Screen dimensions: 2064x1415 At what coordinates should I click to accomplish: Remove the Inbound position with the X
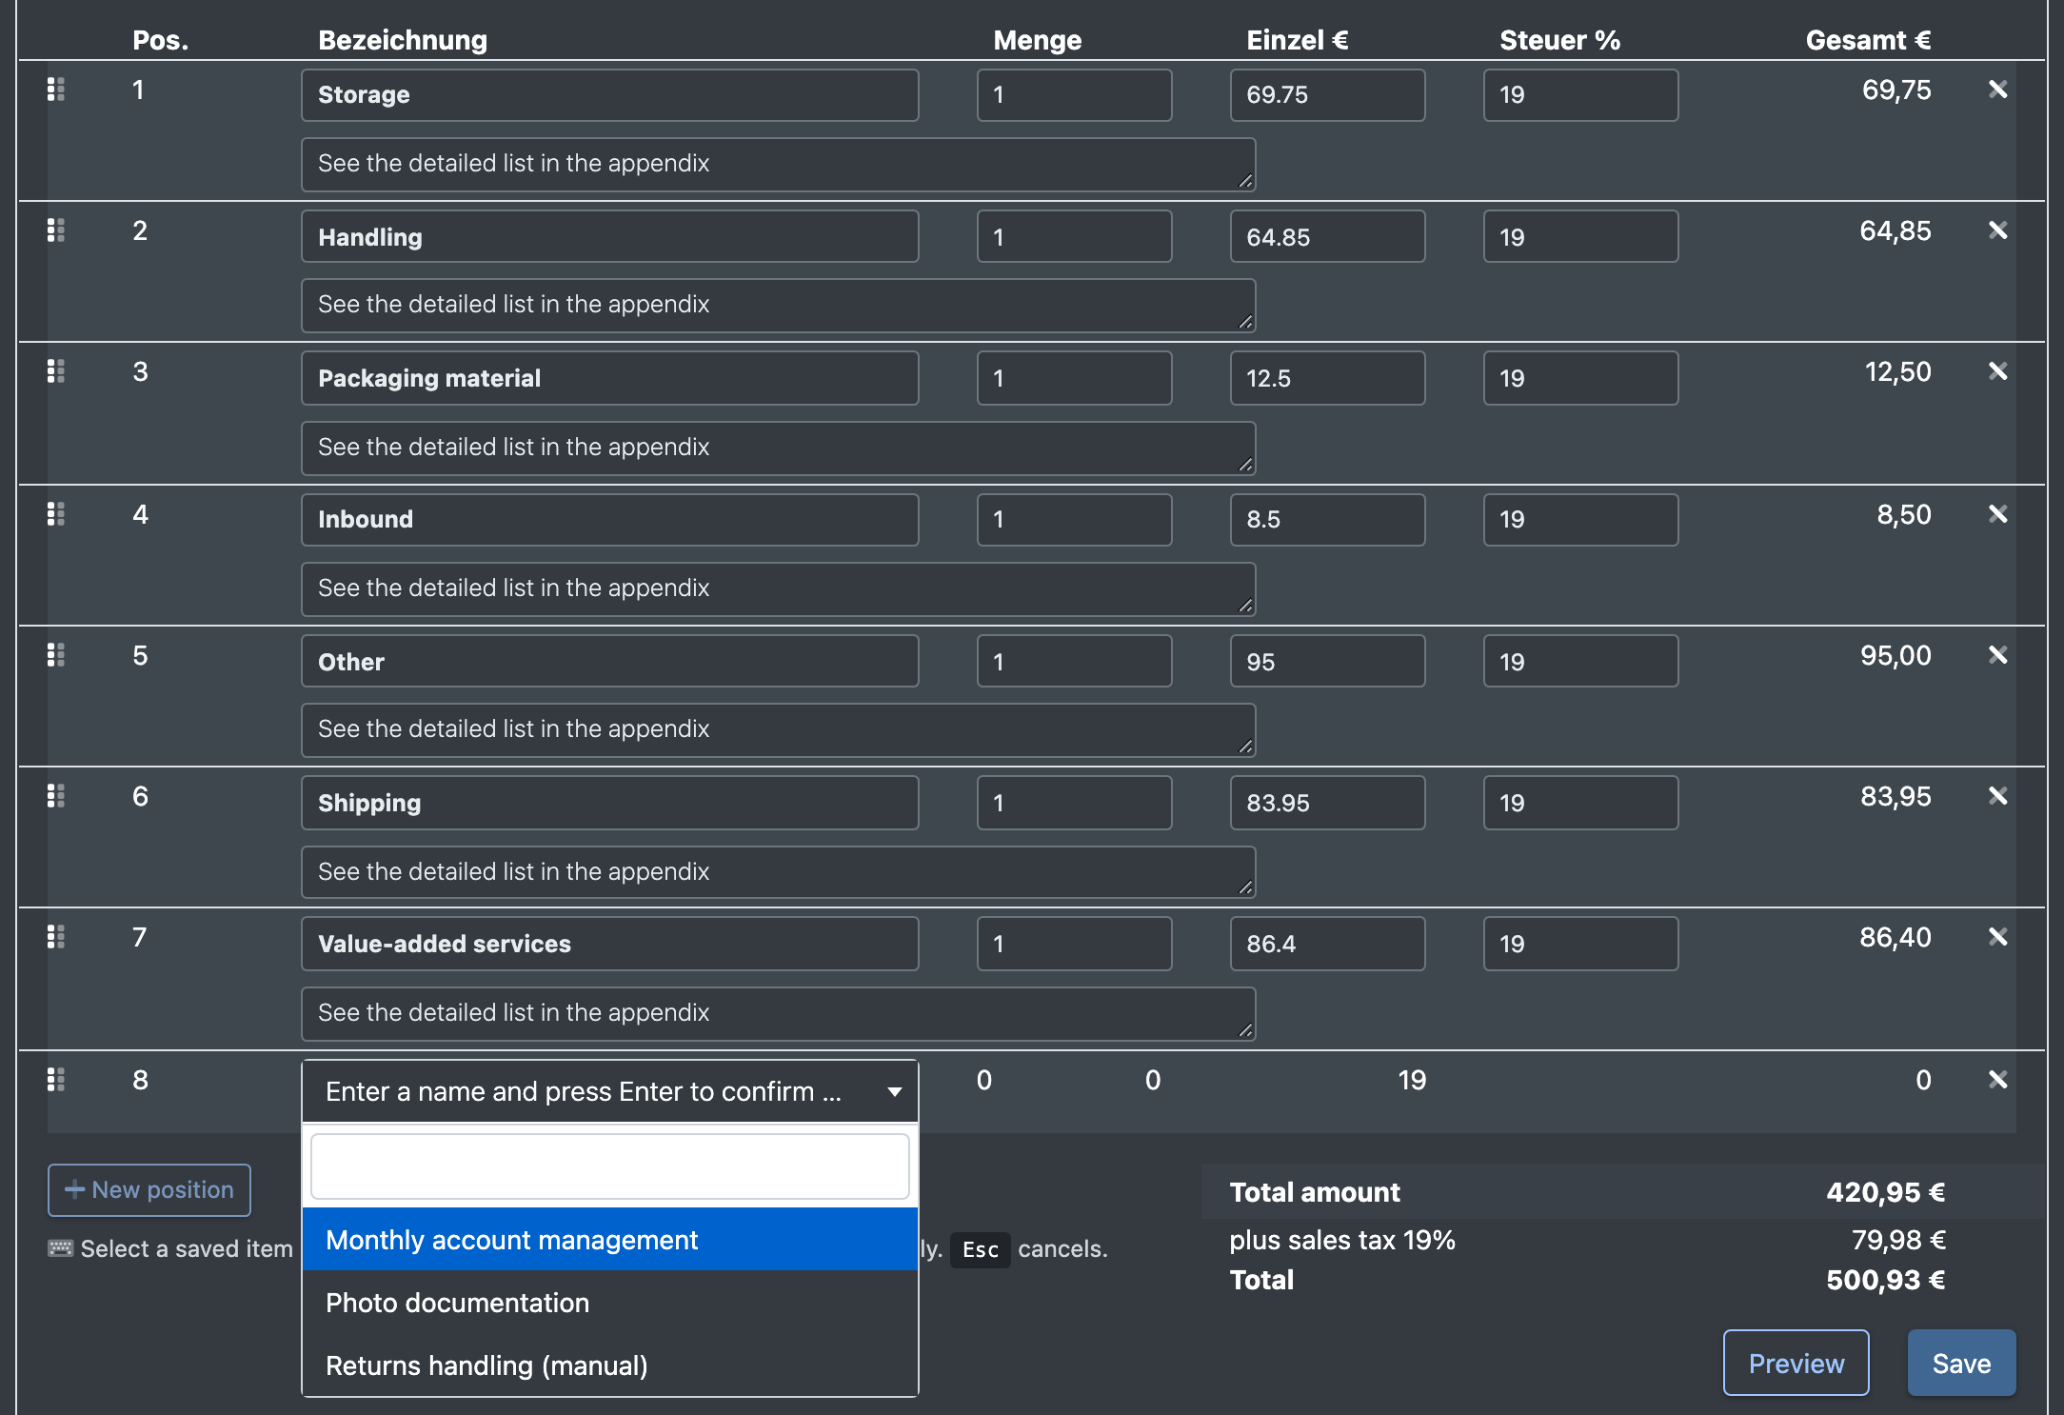pos(1998,514)
